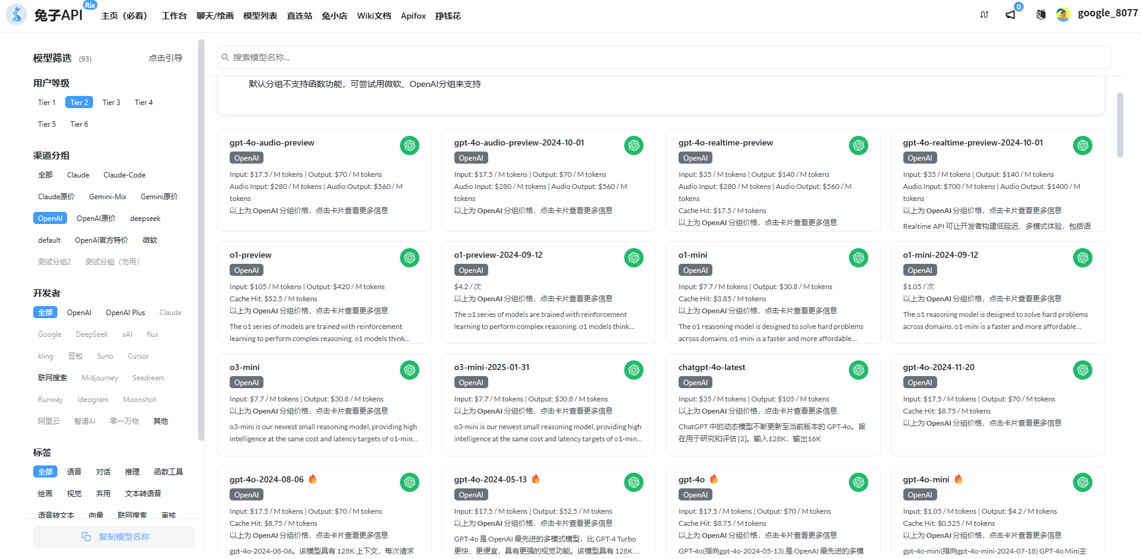1142x559 pixels.
Task: Click OpenAI logo on o3-mini-2025-01-31 card
Action: 634,370
